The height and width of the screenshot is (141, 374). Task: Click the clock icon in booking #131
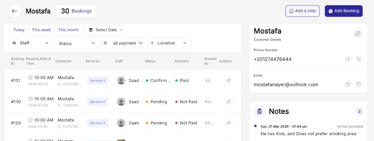coord(30,78)
